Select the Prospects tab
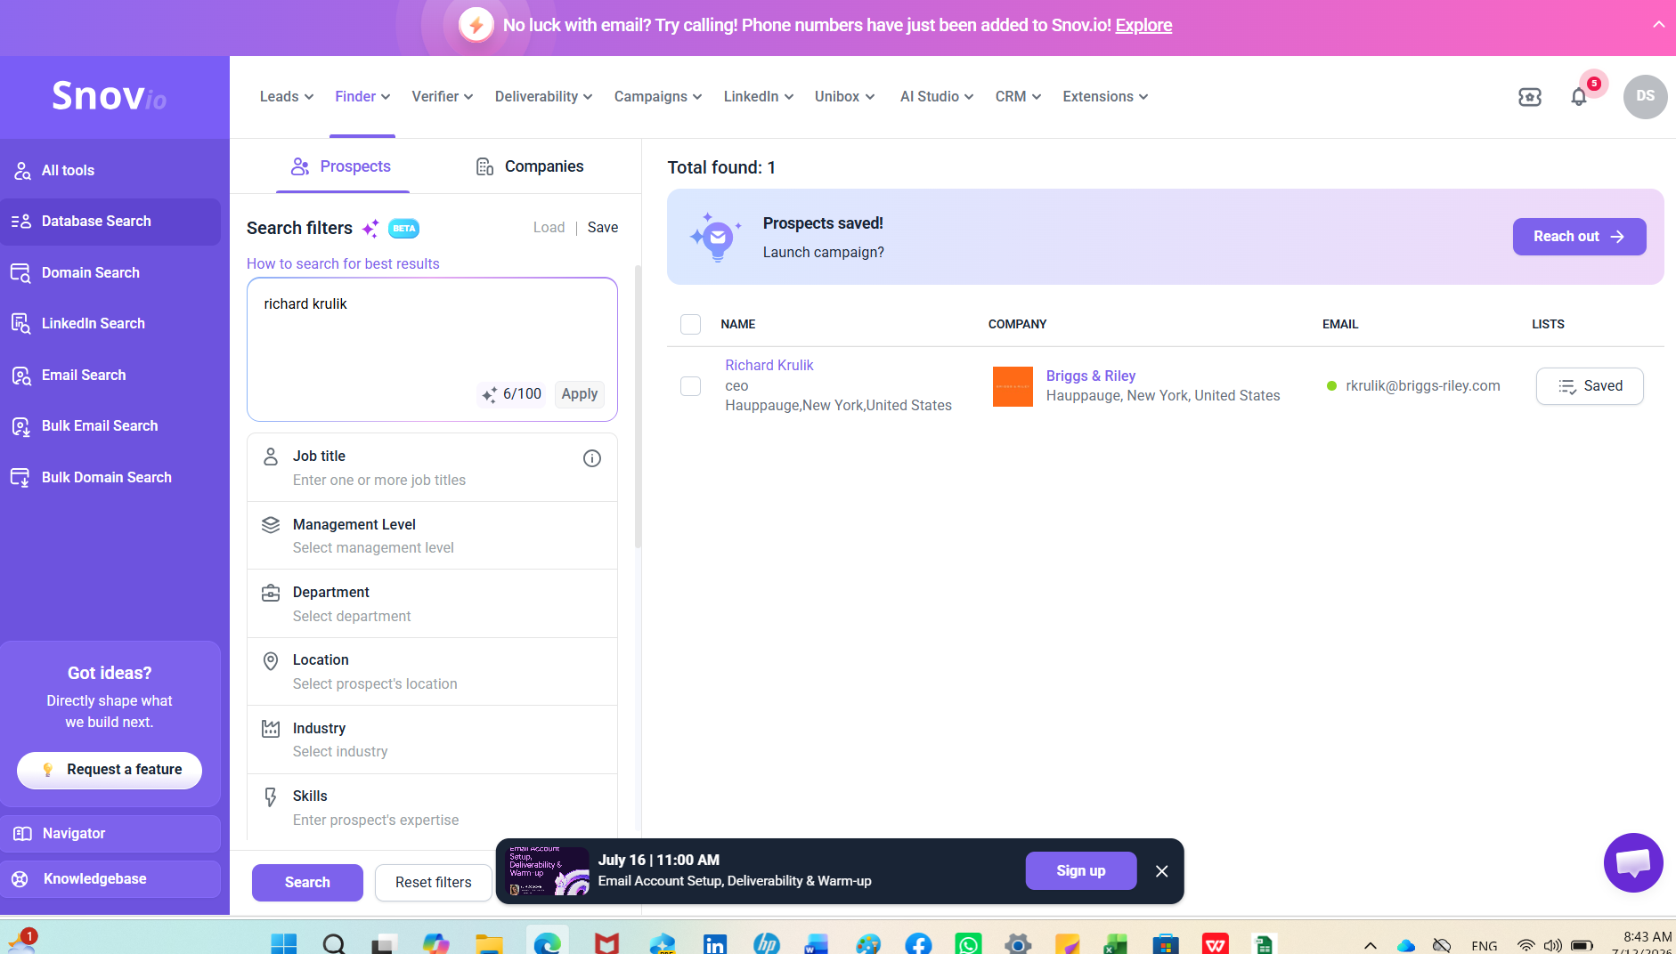Viewport: 1676px width, 954px height. click(x=341, y=166)
